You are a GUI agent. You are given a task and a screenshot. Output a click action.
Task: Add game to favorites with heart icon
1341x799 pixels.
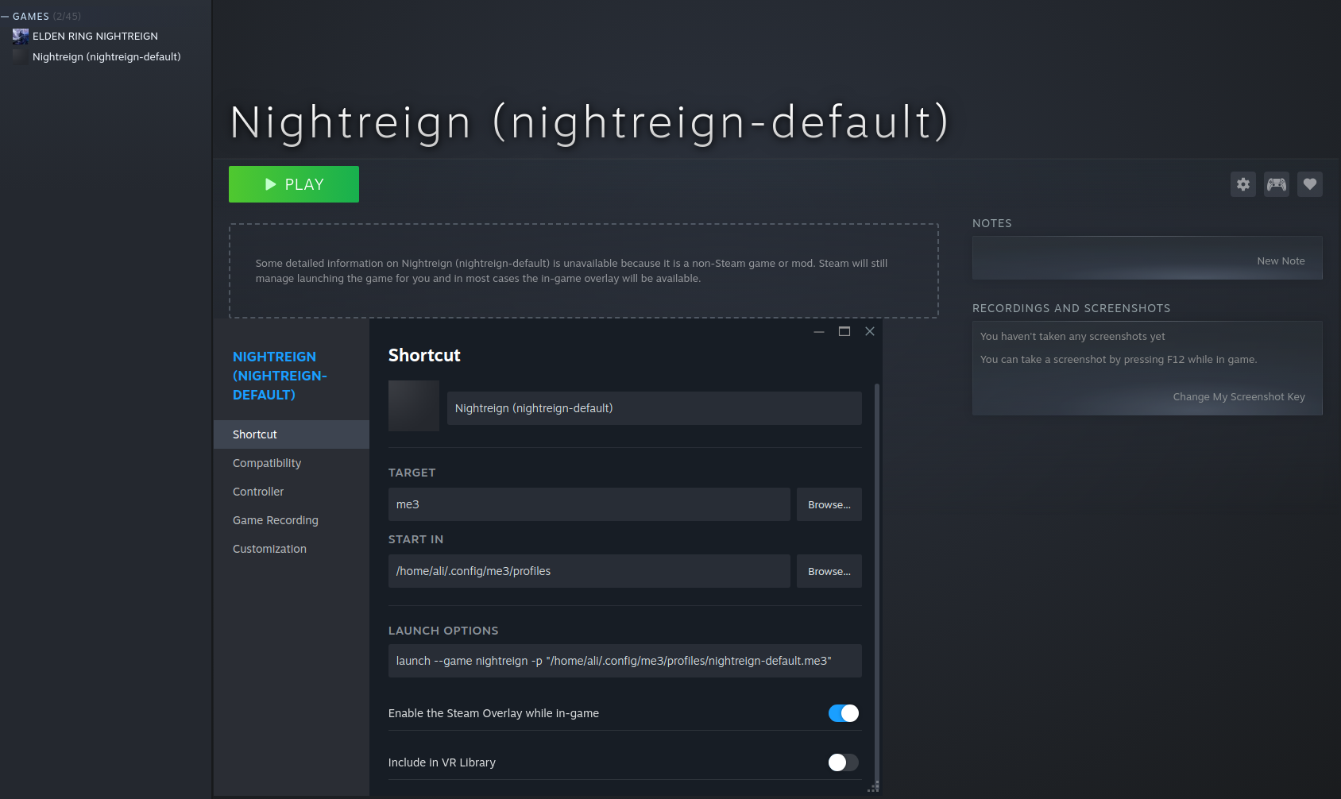click(x=1310, y=184)
